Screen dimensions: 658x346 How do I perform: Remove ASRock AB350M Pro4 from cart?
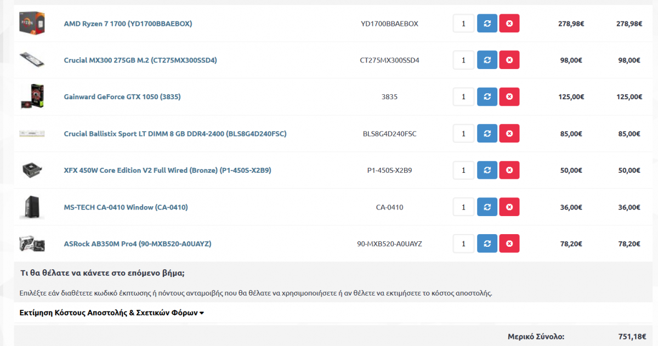509,243
